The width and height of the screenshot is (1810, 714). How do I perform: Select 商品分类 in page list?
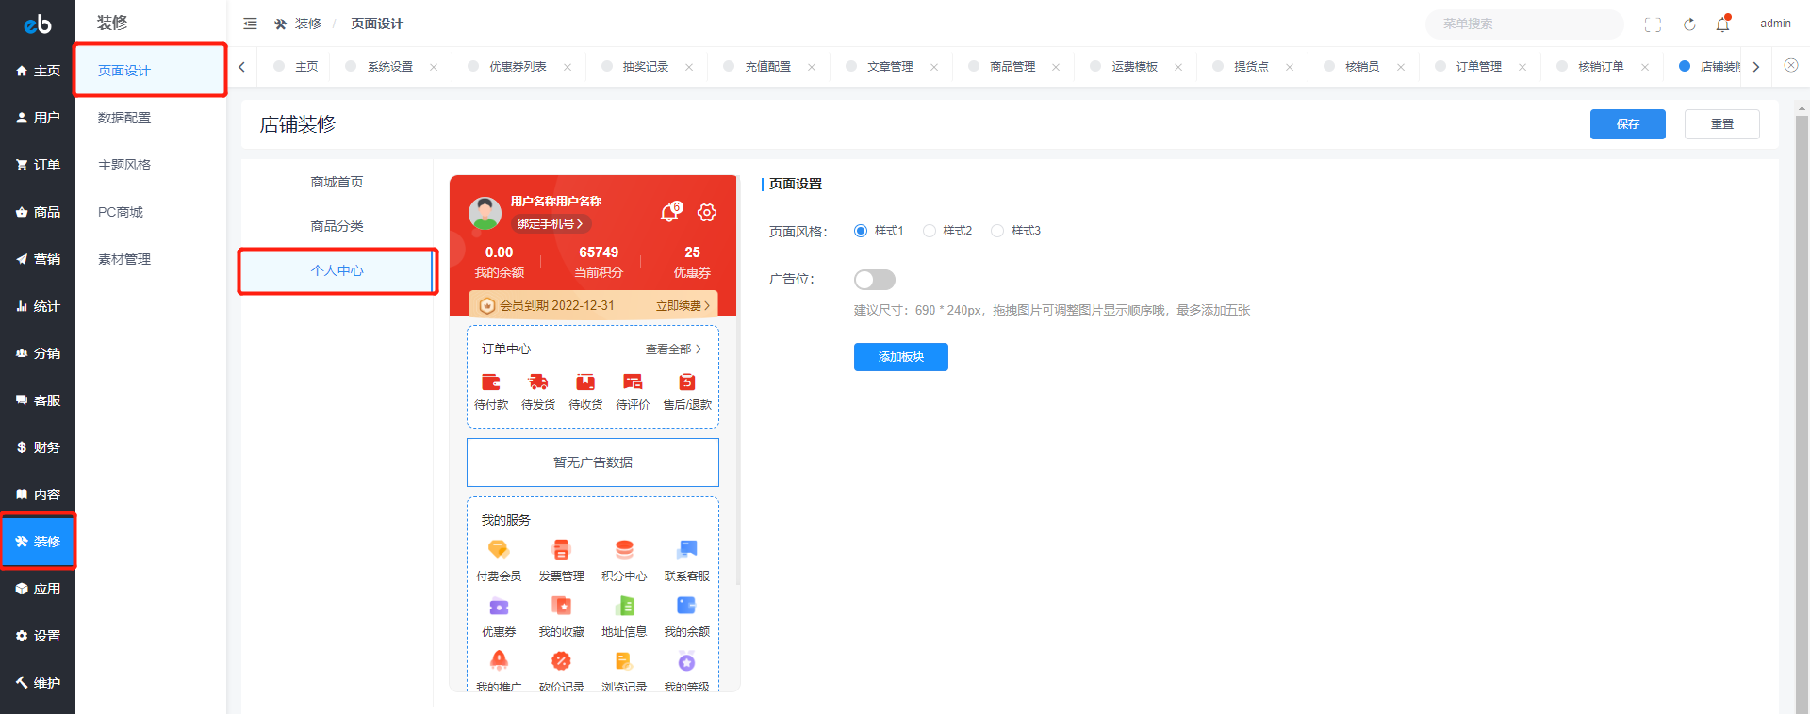click(x=337, y=227)
